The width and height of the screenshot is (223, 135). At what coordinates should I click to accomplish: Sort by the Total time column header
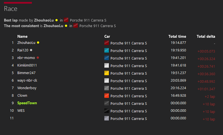pyautogui.click(x=177, y=36)
